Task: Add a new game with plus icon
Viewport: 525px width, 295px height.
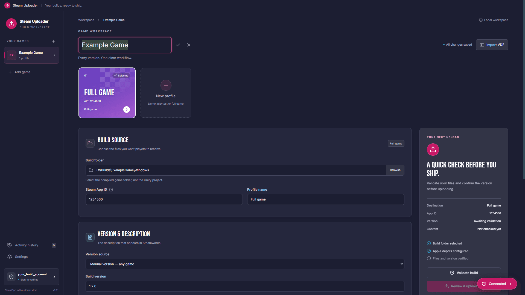Action: (54, 41)
